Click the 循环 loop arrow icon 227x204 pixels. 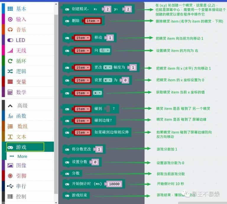(x=10, y=61)
